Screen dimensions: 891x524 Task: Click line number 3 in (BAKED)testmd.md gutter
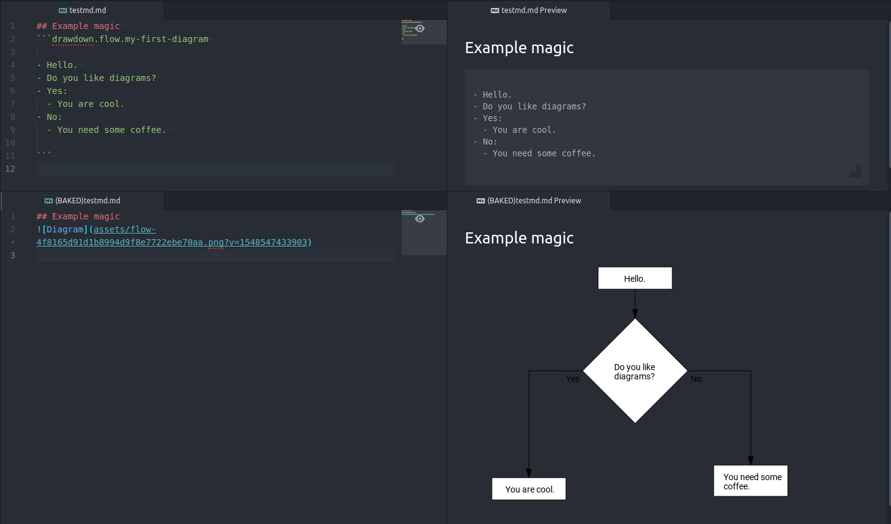(x=12, y=255)
